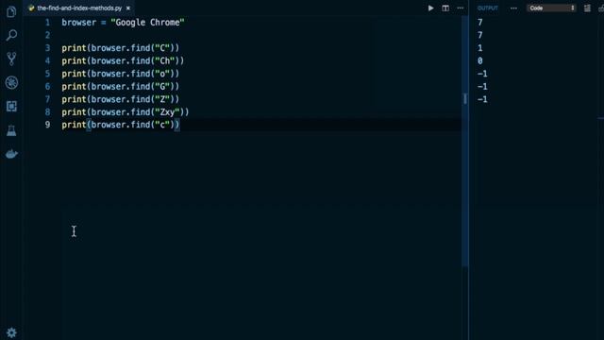Clear the output list icon

587,8
